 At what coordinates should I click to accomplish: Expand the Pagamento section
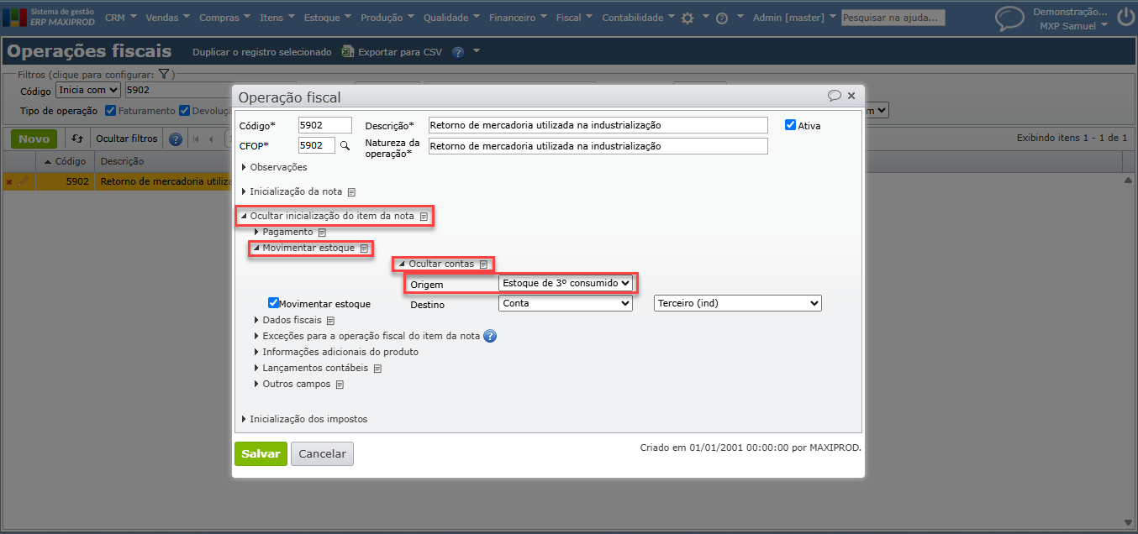283,232
